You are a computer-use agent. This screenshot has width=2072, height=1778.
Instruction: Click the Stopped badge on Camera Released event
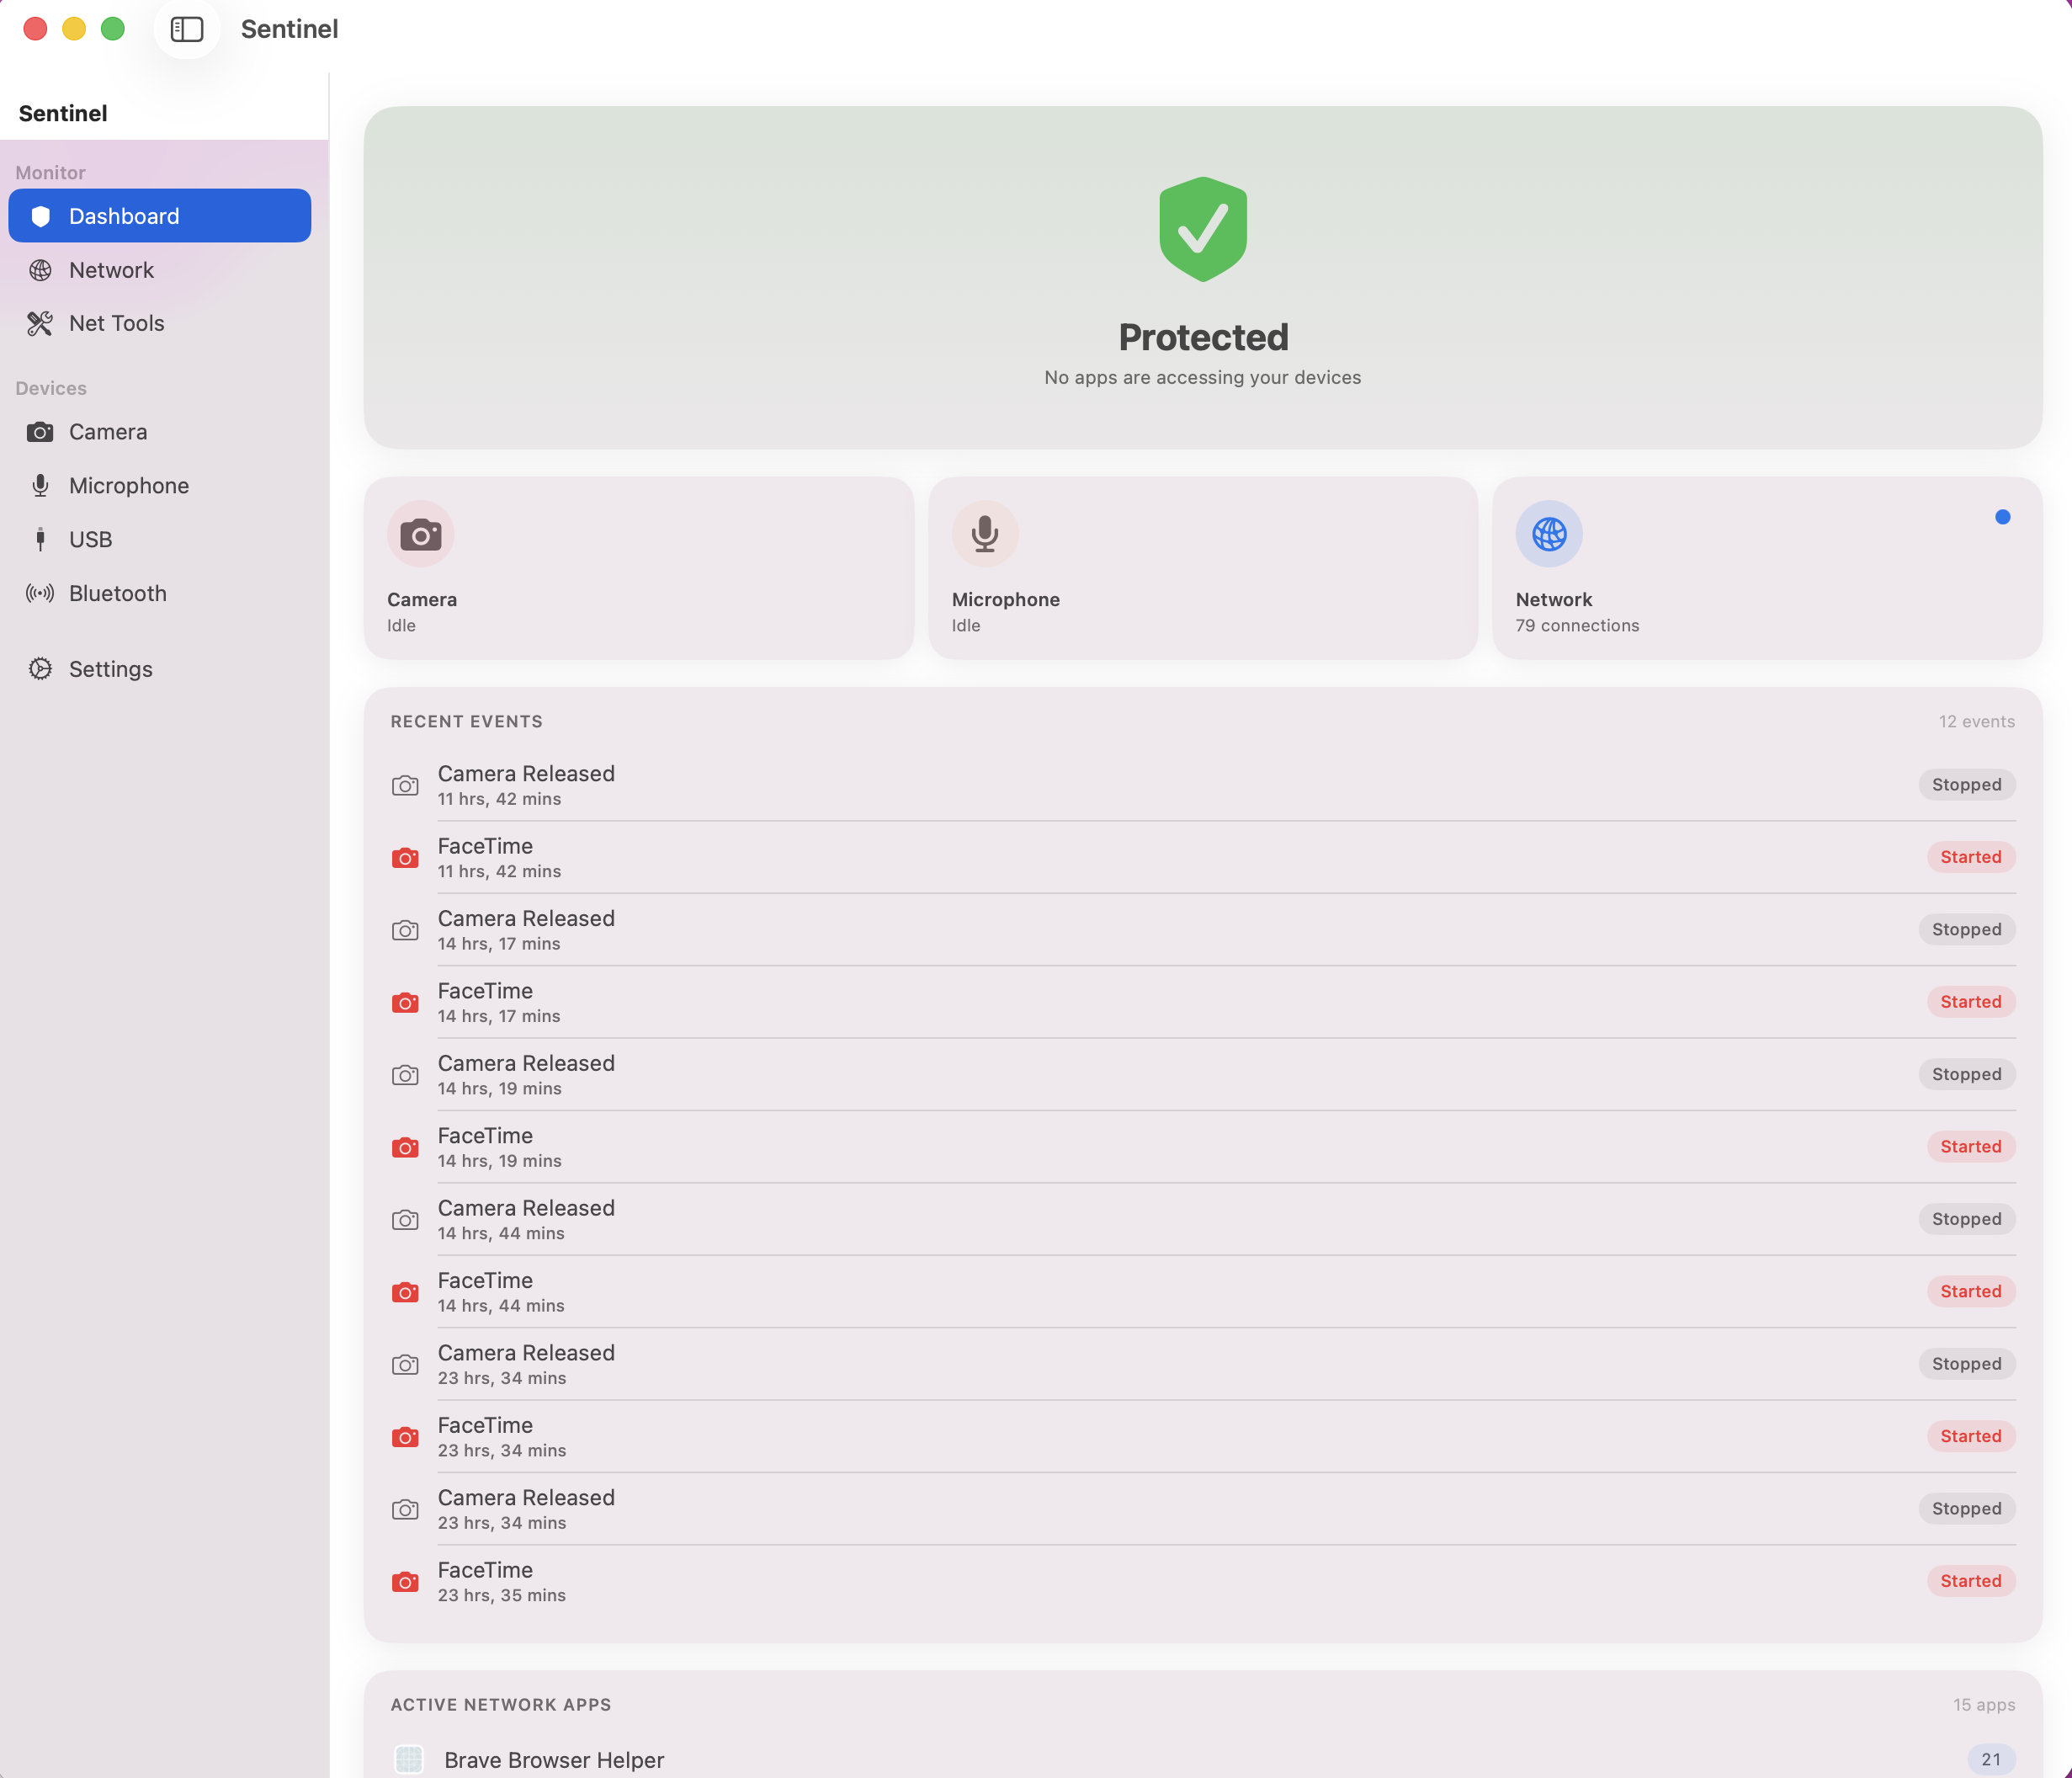tap(1966, 785)
